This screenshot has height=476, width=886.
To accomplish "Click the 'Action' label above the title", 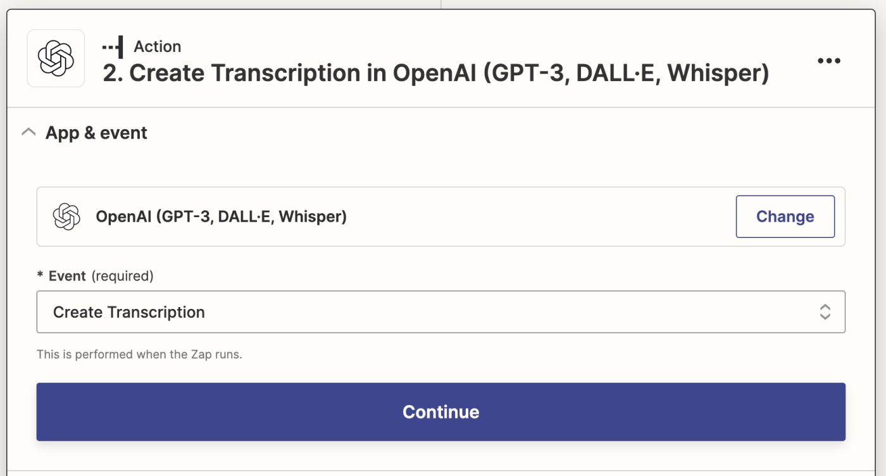I will point(158,47).
